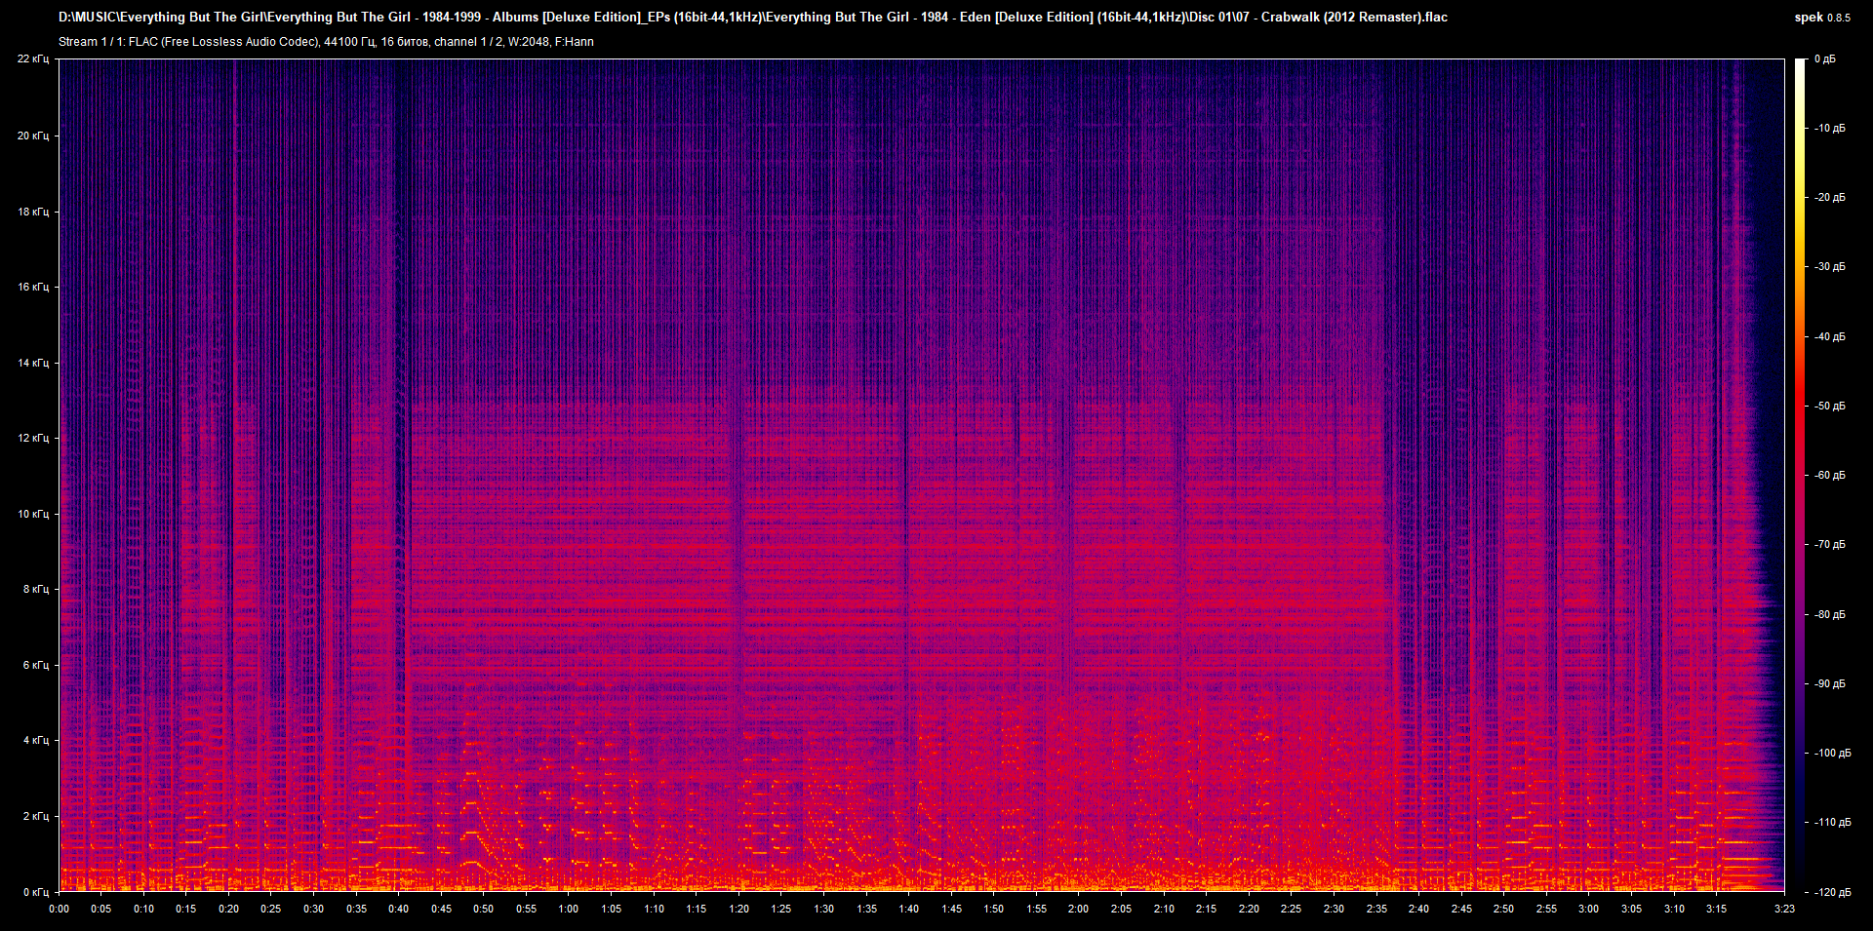
Task: Click the -100 дБ scale label
Action: pyautogui.click(x=1832, y=754)
